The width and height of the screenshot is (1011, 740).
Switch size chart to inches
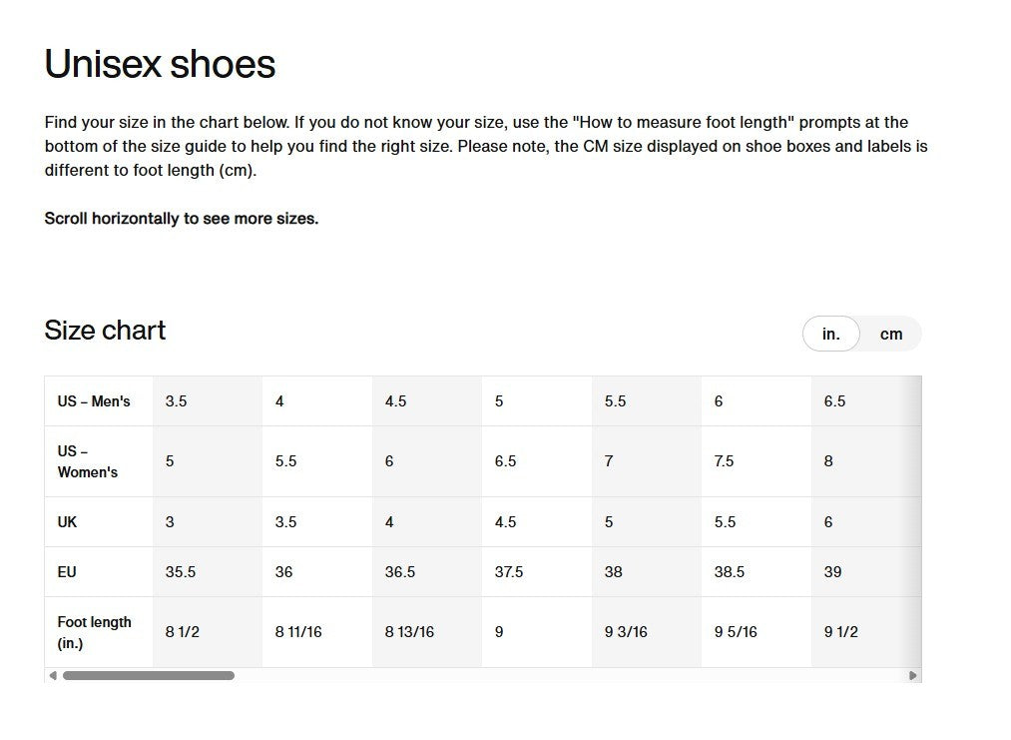point(830,335)
